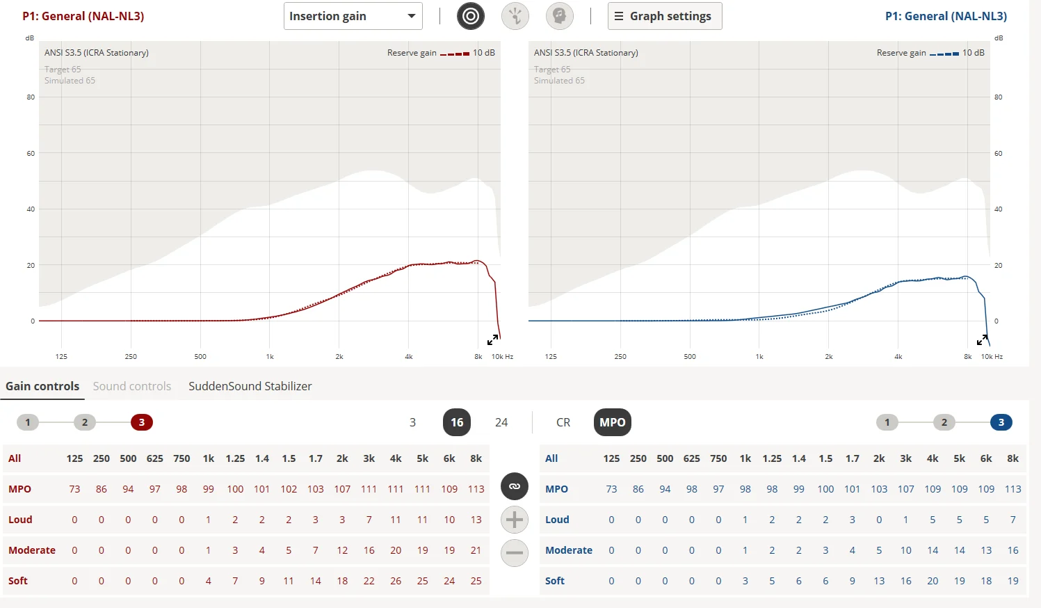Decrease gain with the minus button
Screen dimensions: 1041x608
point(515,553)
